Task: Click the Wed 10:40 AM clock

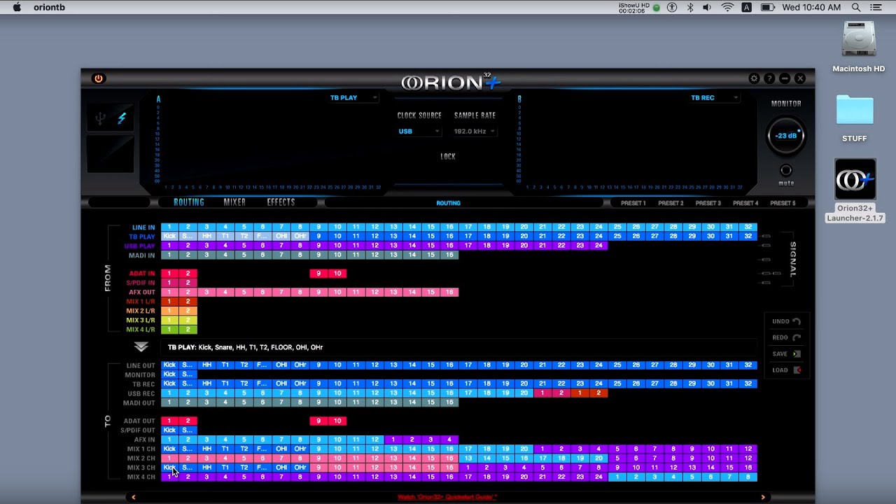Action: (x=811, y=7)
